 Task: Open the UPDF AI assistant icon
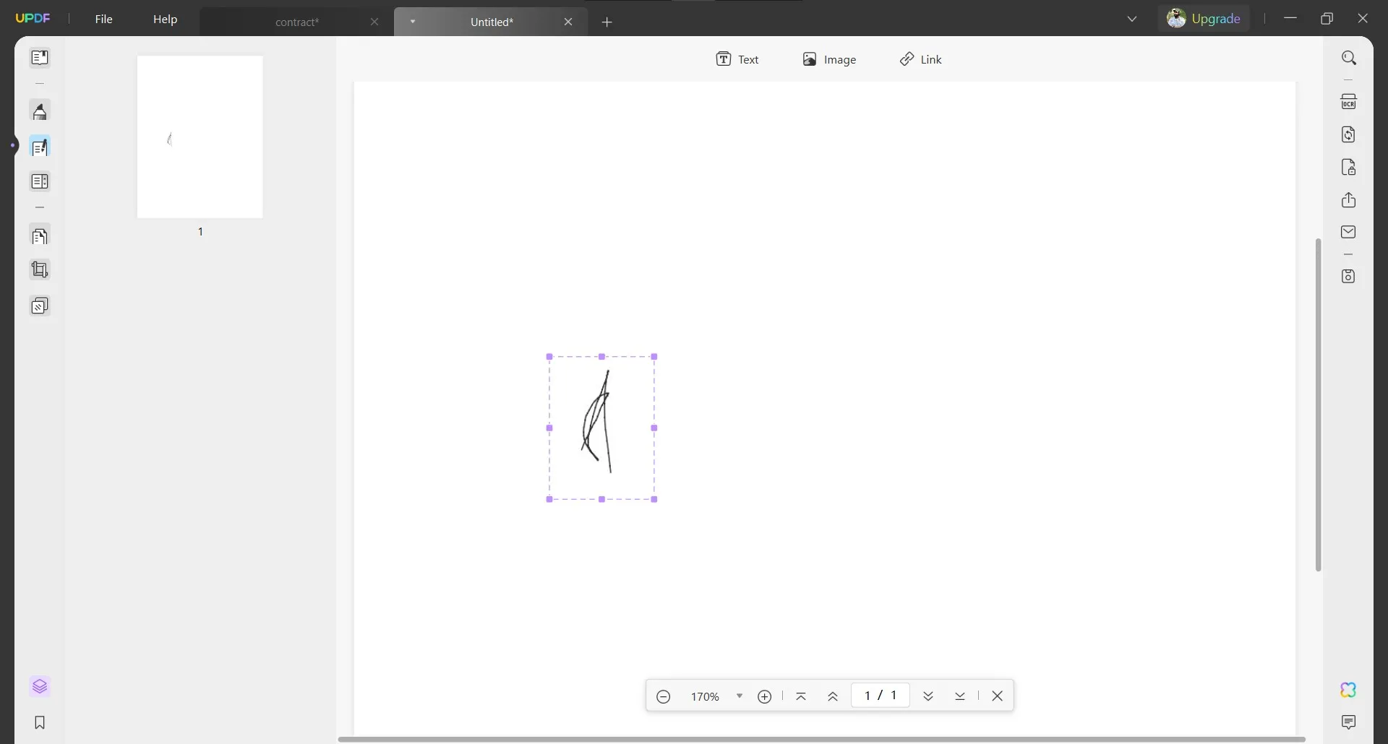click(1349, 691)
